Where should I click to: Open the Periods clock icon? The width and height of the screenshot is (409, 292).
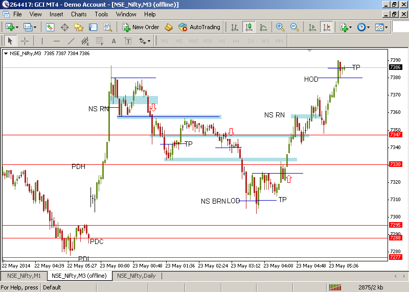pos(361,27)
